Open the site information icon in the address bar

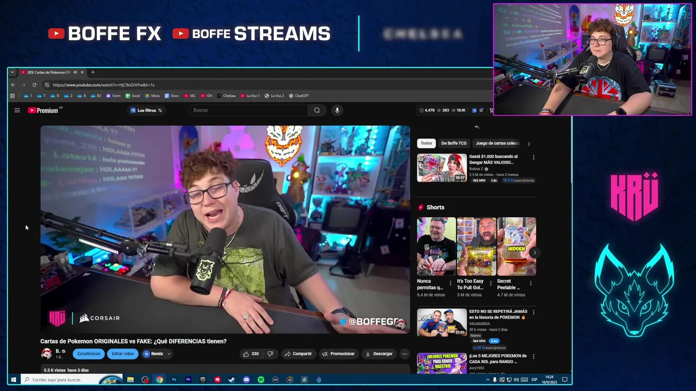pos(47,85)
